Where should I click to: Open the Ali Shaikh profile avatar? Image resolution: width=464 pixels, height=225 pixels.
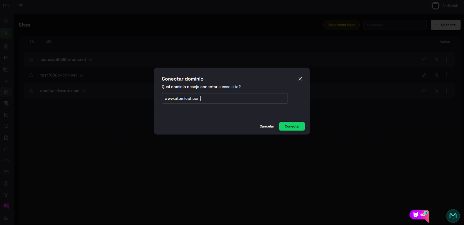point(435,6)
